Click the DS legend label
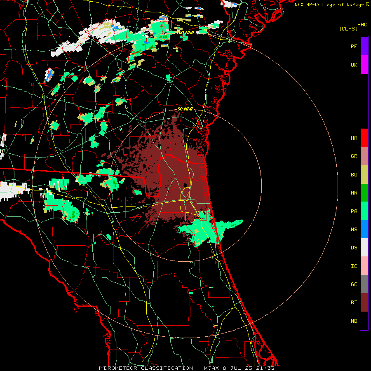The width and height of the screenshot is (371, 371). click(354, 248)
